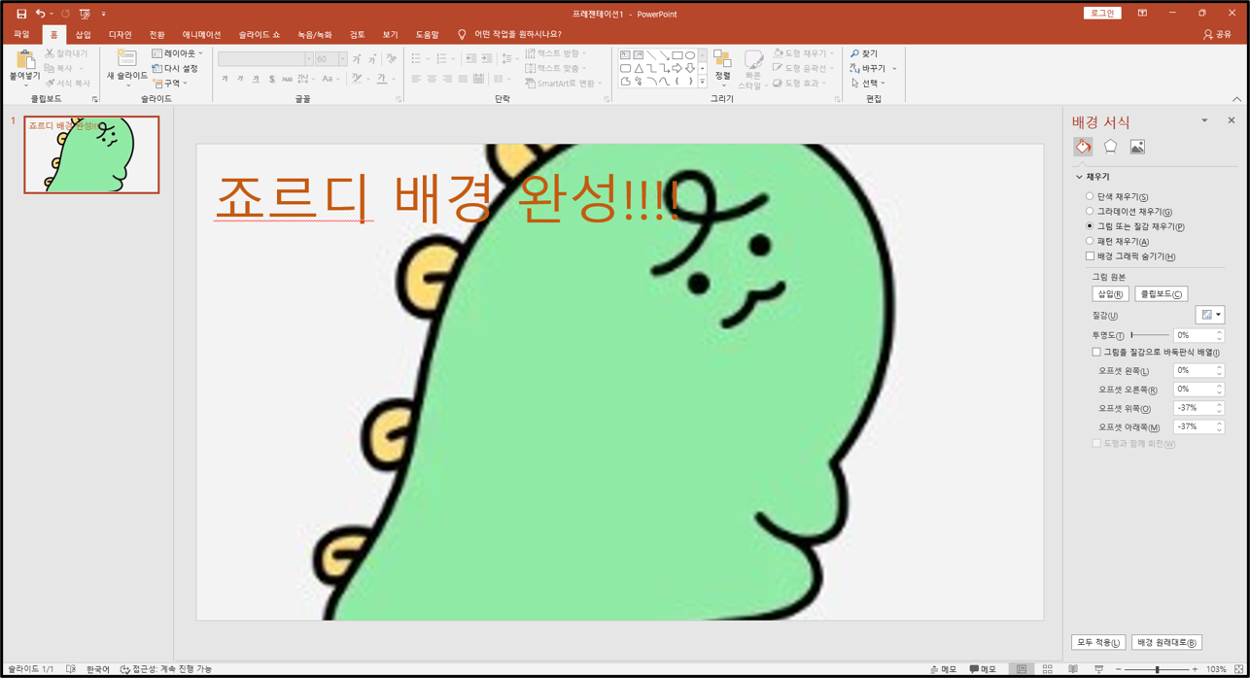This screenshot has width=1250, height=678.
Task: Select Gradient fill (그라데이션 채우기) radio button
Action: point(1090,212)
